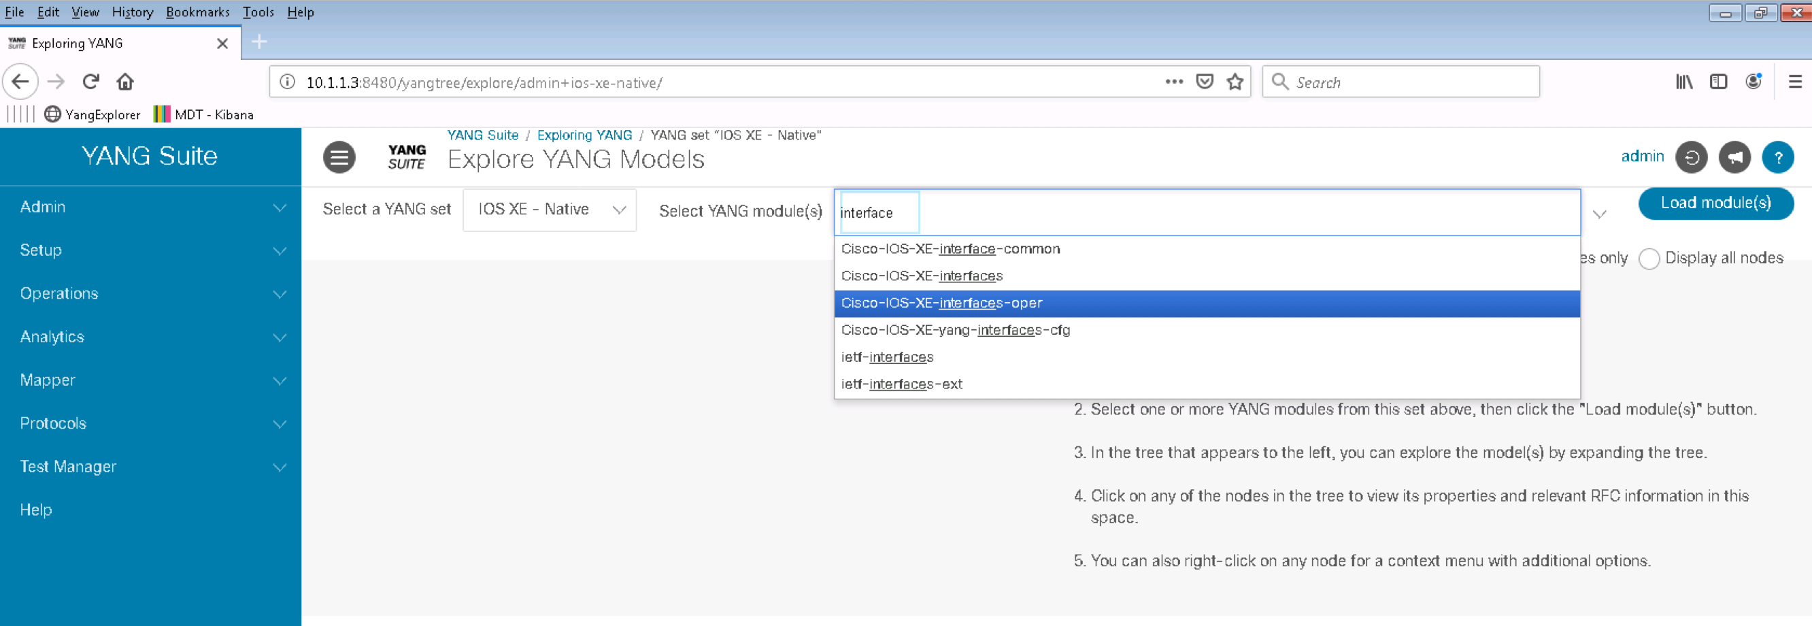
Task: Close the Exploring YANG tab
Action: tap(222, 44)
